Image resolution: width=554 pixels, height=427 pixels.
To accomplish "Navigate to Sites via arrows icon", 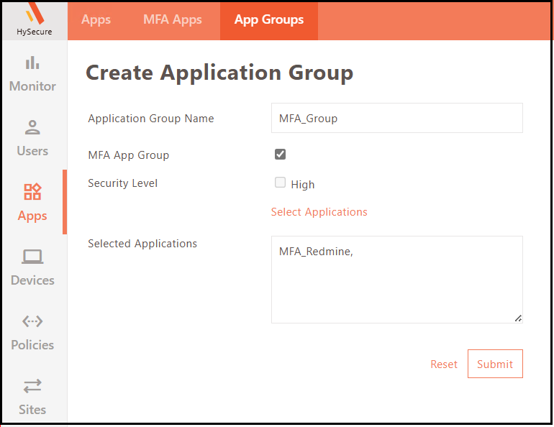I will coord(32,386).
